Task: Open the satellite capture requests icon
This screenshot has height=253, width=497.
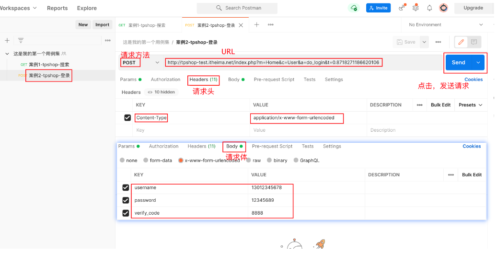Action: (402, 8)
